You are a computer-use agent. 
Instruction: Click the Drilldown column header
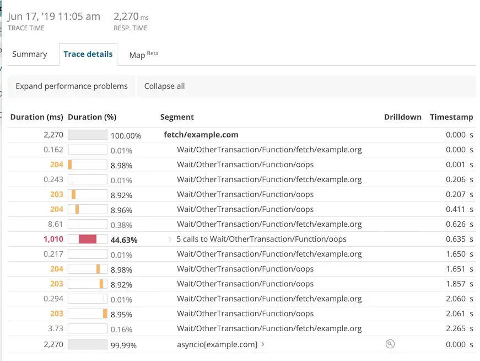(402, 117)
